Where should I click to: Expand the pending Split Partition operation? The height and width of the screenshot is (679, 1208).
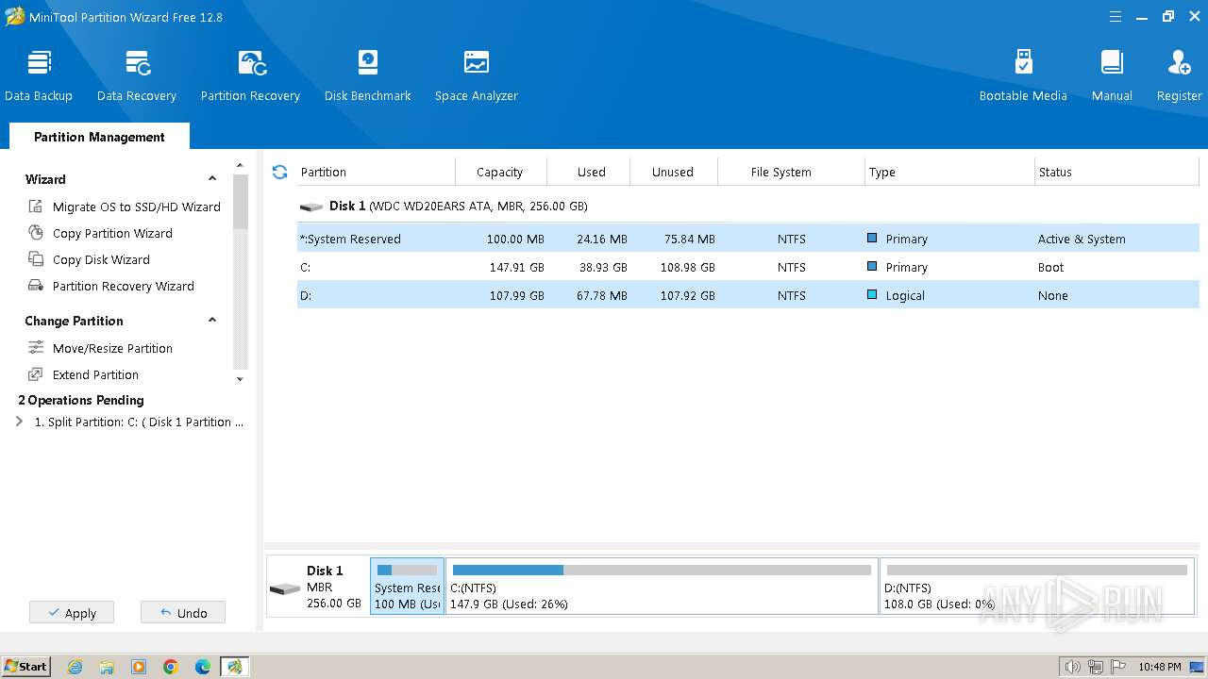click(20, 422)
